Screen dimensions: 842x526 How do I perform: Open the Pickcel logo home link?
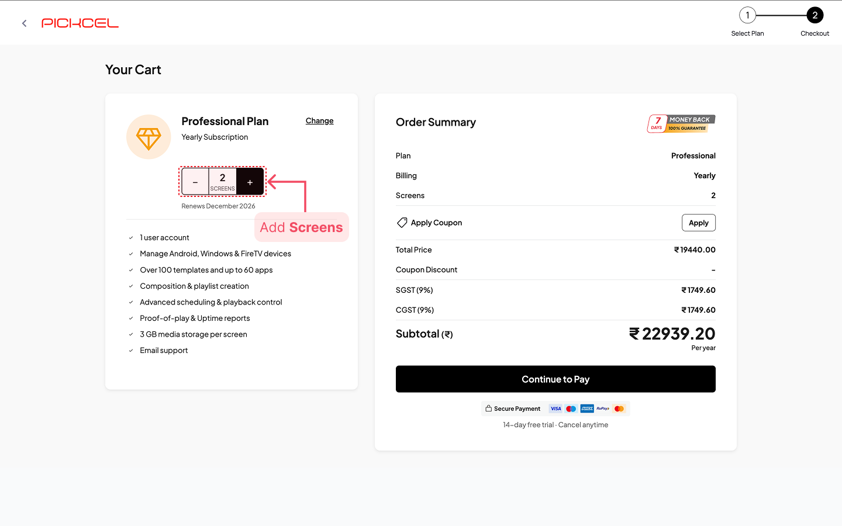[x=80, y=23]
